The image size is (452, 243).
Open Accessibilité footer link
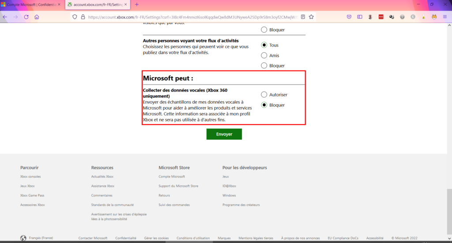[375, 238]
